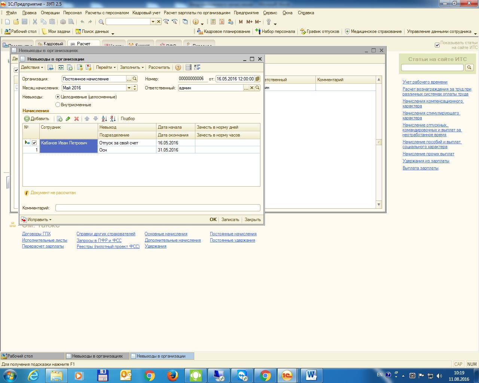Screen dimensions: 479x383
Task: Toggle Показывать статьи на сайте ИТС checkbox
Action: [437, 45]
